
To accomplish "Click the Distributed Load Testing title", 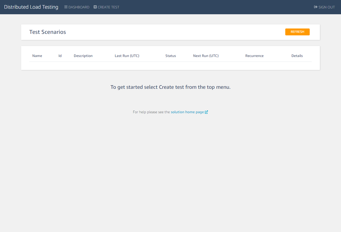I will (x=31, y=7).
